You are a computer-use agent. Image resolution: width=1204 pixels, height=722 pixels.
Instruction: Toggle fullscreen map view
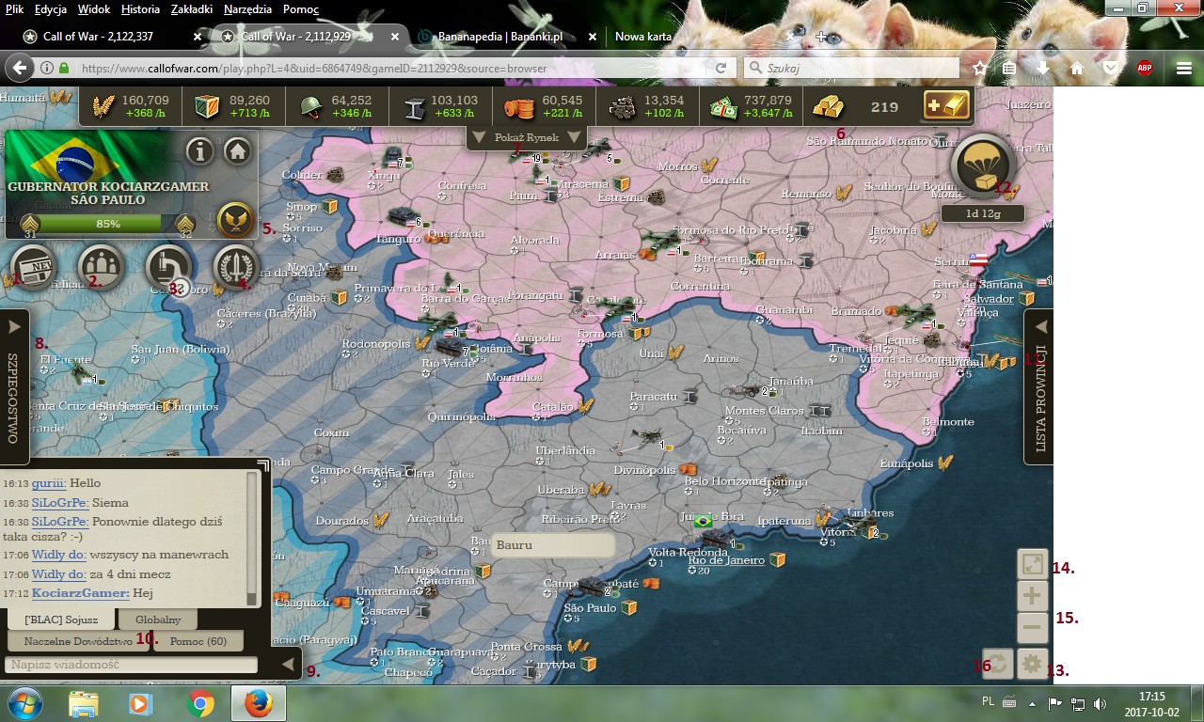1033,564
